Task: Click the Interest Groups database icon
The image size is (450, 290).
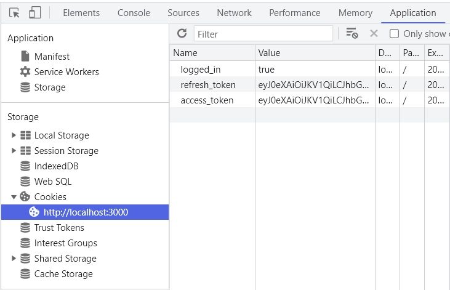Action: click(25, 243)
